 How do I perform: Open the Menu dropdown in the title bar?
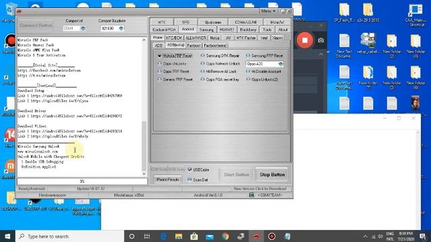coord(268,11)
